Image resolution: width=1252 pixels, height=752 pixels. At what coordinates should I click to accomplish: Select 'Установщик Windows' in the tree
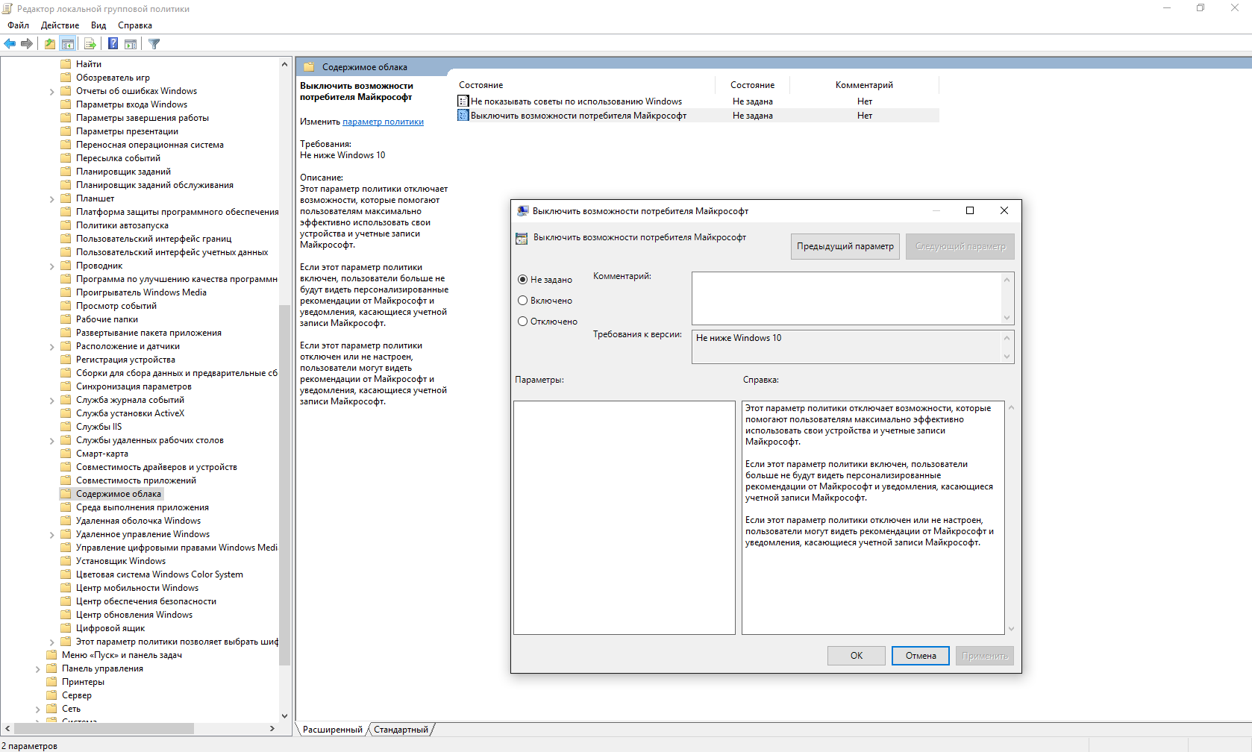point(121,561)
